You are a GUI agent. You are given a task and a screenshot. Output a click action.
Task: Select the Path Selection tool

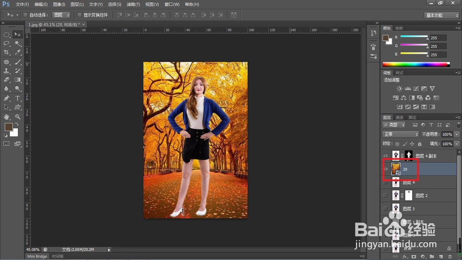[6, 107]
